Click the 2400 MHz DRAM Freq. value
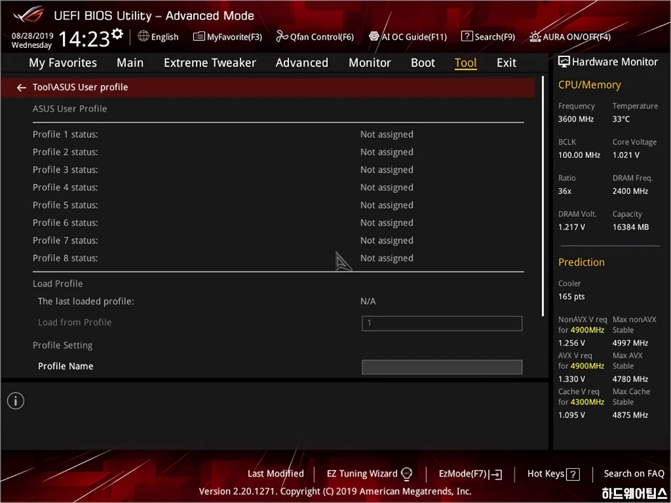The width and height of the screenshot is (671, 503). [630, 191]
